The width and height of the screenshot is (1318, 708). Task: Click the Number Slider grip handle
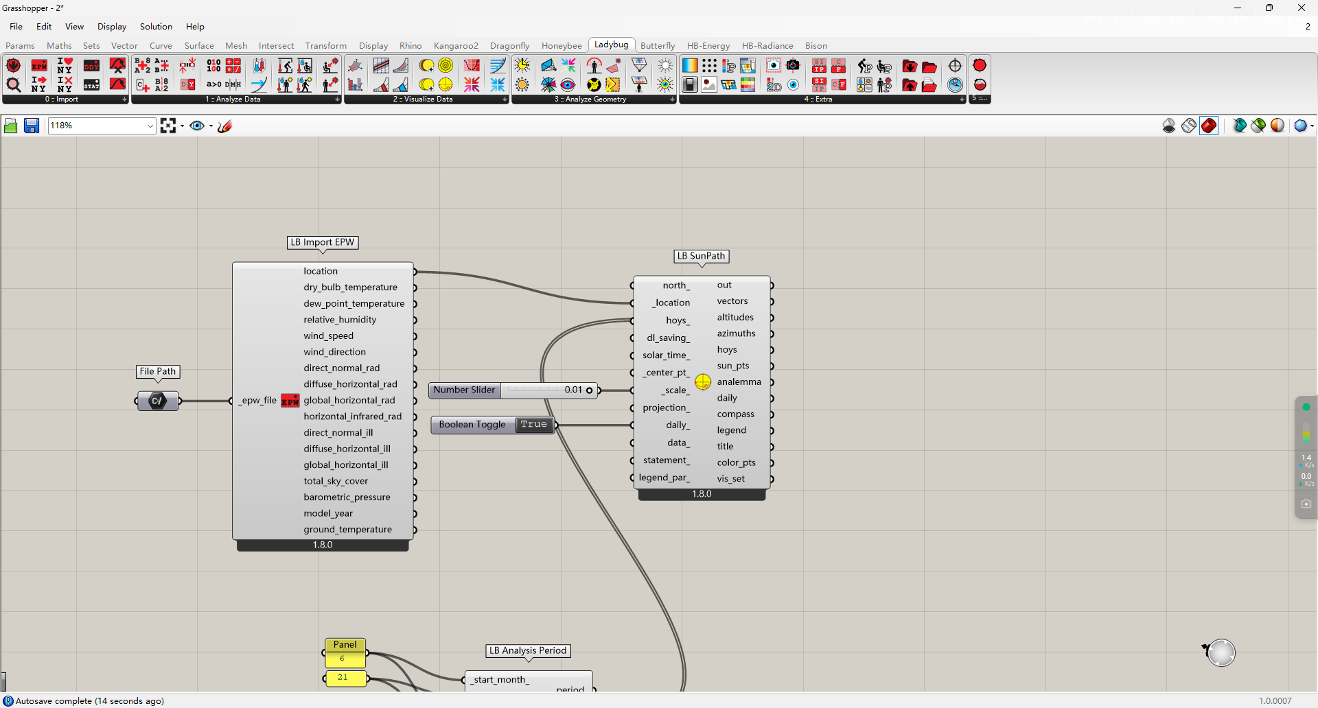point(589,390)
